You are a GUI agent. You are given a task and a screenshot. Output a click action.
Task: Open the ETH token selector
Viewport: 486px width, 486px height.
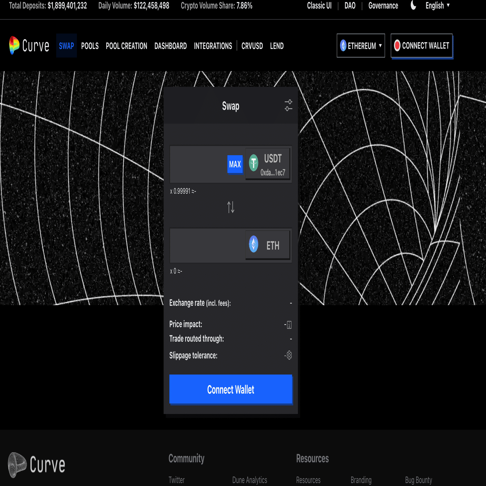(268, 245)
